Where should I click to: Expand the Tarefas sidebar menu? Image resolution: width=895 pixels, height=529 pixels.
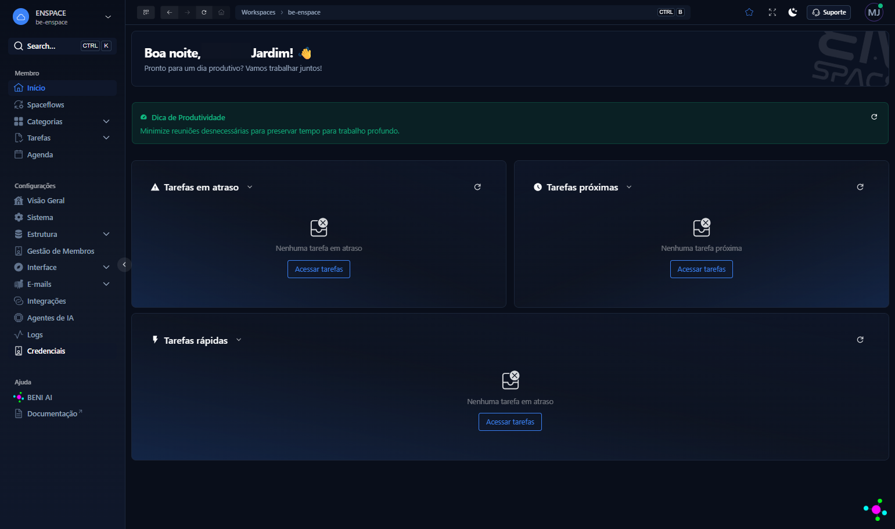pos(106,138)
